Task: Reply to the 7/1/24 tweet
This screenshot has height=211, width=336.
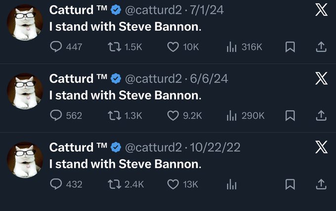Action: (x=56, y=47)
